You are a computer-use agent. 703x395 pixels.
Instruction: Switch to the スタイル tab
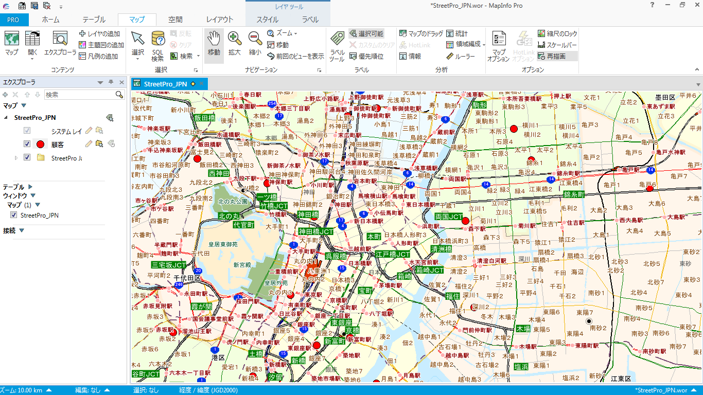tap(268, 20)
